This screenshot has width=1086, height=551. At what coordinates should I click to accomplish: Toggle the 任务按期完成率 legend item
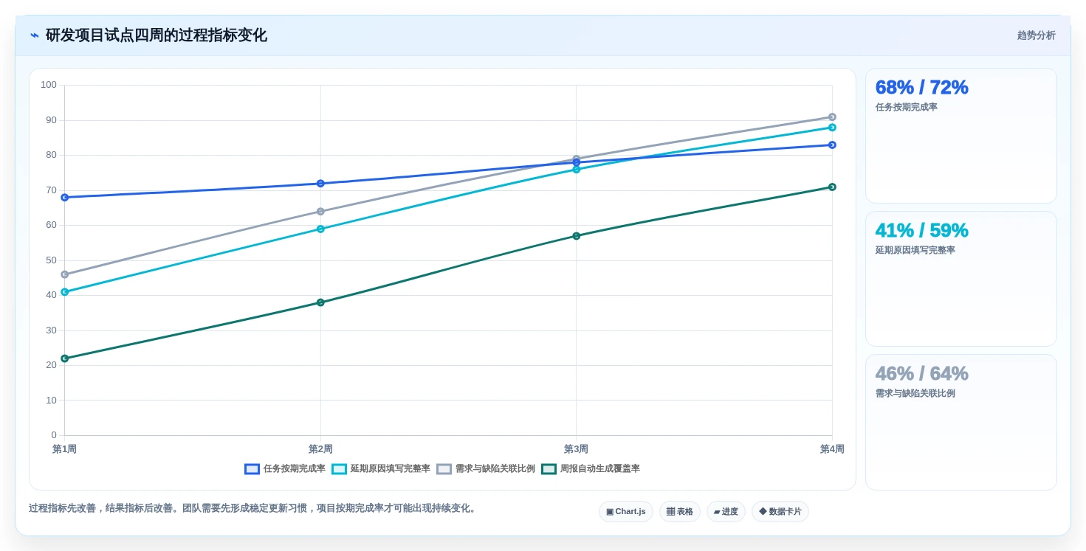tap(285, 468)
